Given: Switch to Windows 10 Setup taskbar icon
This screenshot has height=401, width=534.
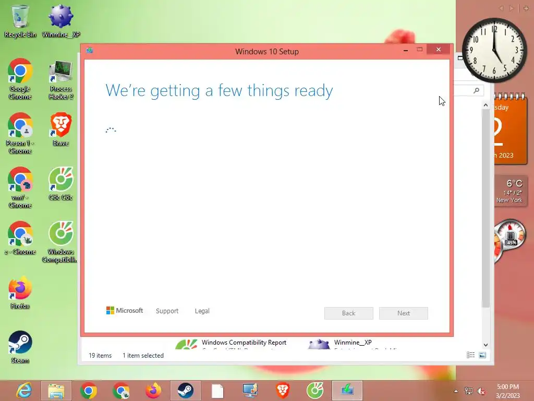Looking at the screenshot, I should pos(347,391).
